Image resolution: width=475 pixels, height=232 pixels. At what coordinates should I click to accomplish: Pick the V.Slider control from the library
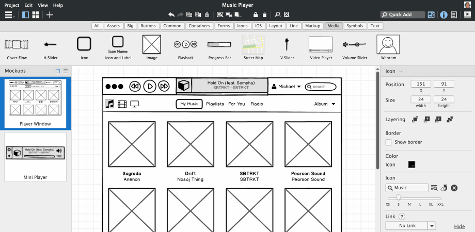287,47
